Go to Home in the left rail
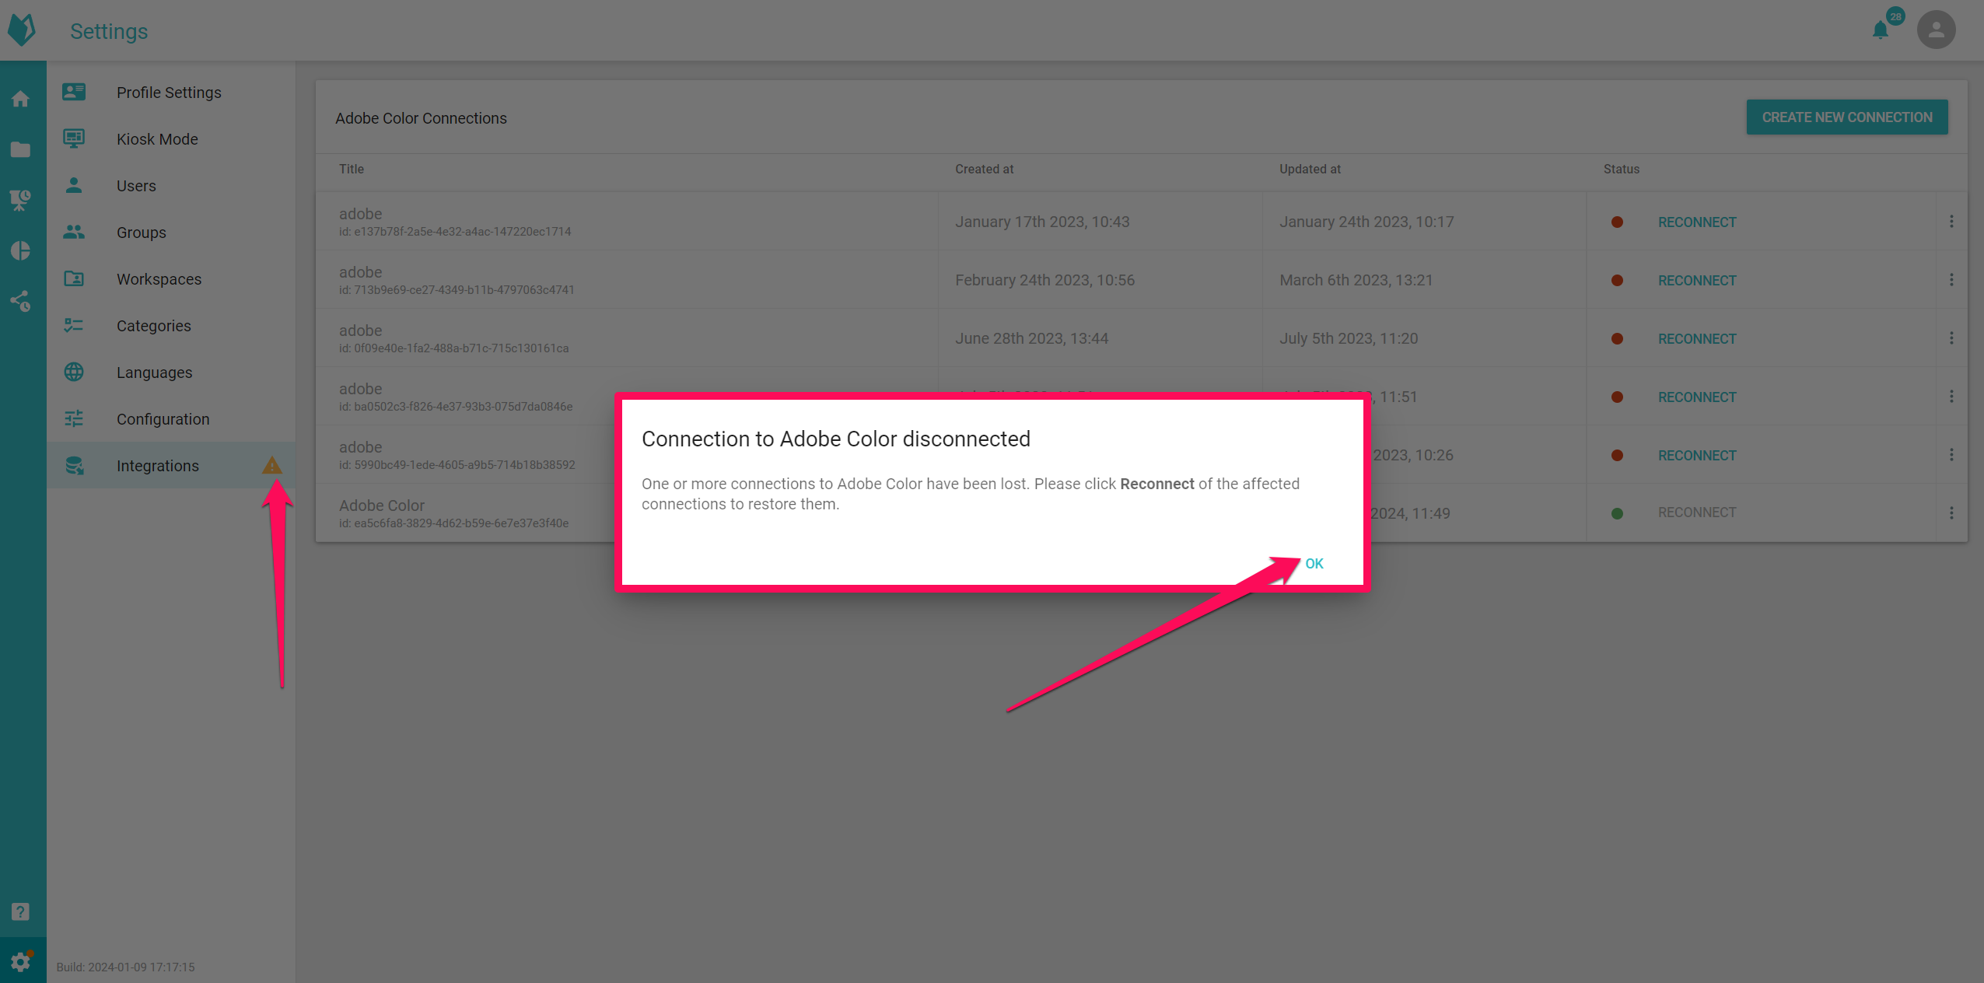This screenshot has width=1984, height=983. coord(21,100)
